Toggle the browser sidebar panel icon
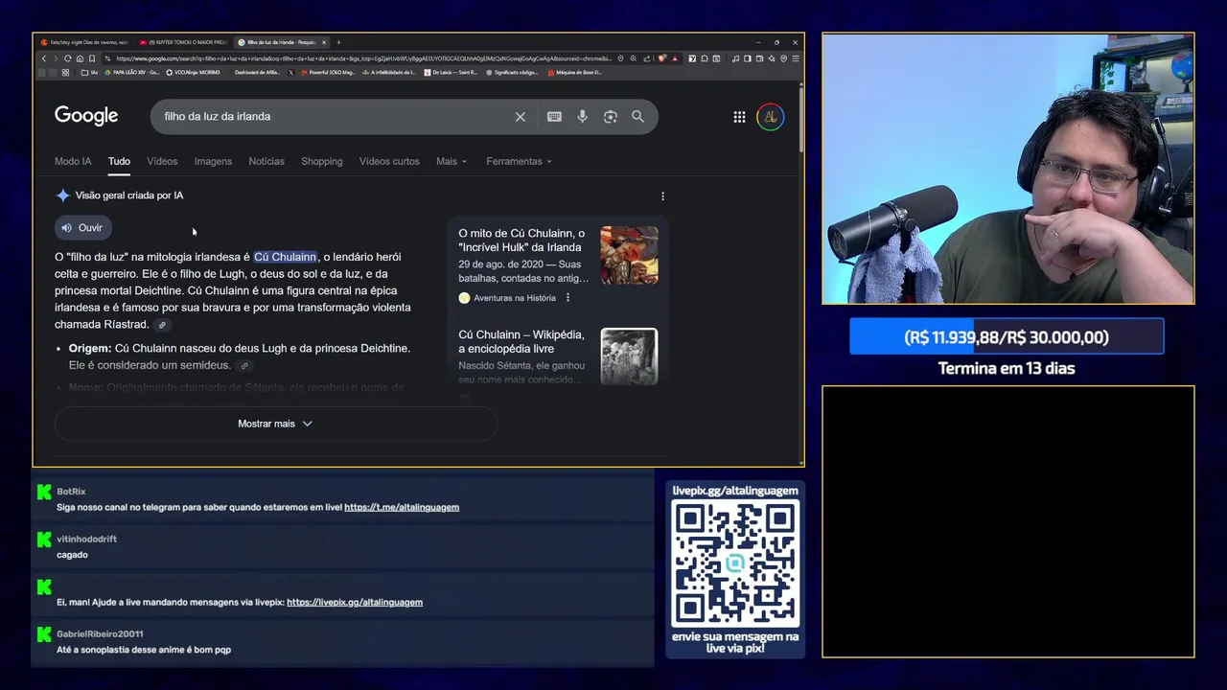The image size is (1227, 690). tap(748, 58)
